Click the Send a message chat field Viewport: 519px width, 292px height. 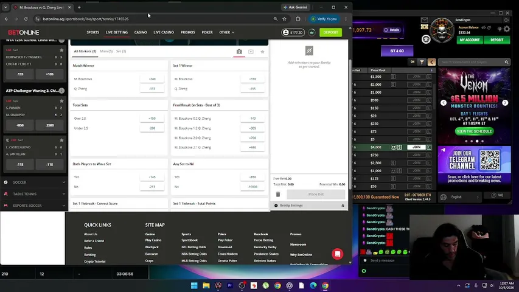(x=384, y=260)
